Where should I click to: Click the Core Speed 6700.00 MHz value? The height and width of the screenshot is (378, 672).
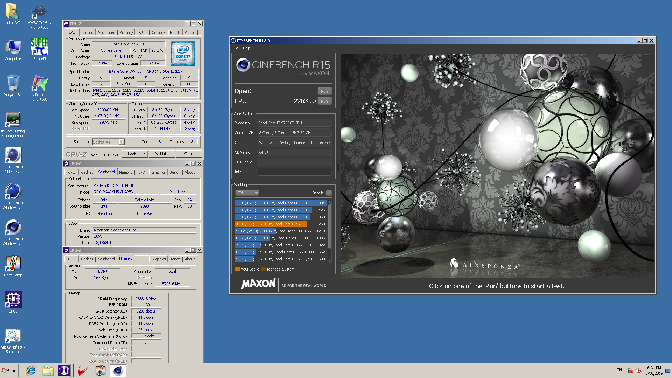coord(108,110)
